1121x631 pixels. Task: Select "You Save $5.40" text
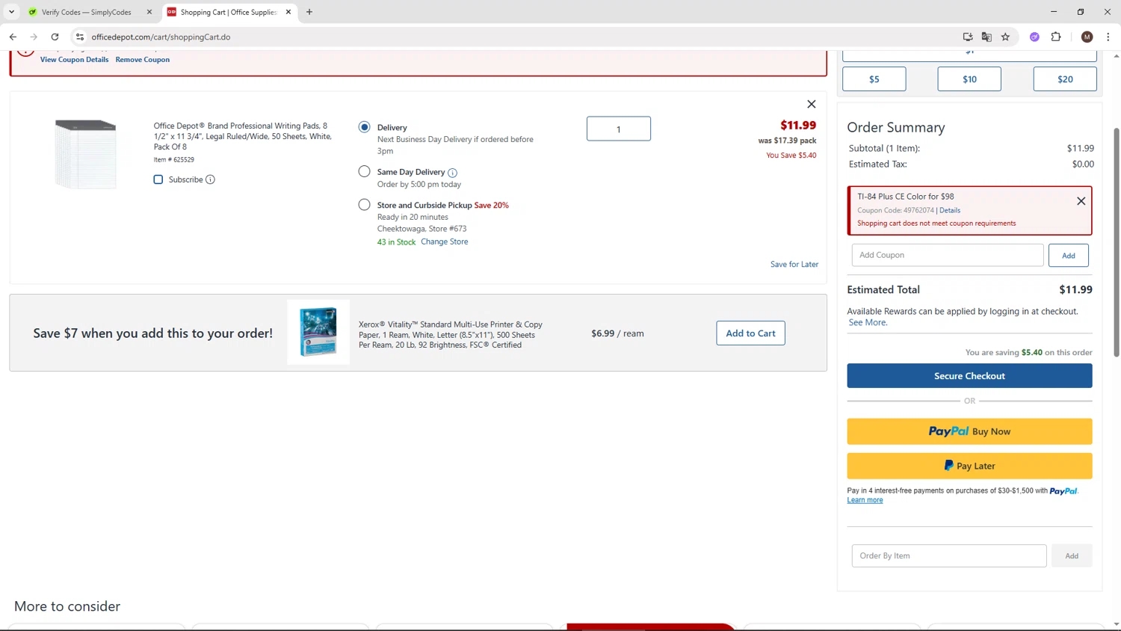coord(791,155)
